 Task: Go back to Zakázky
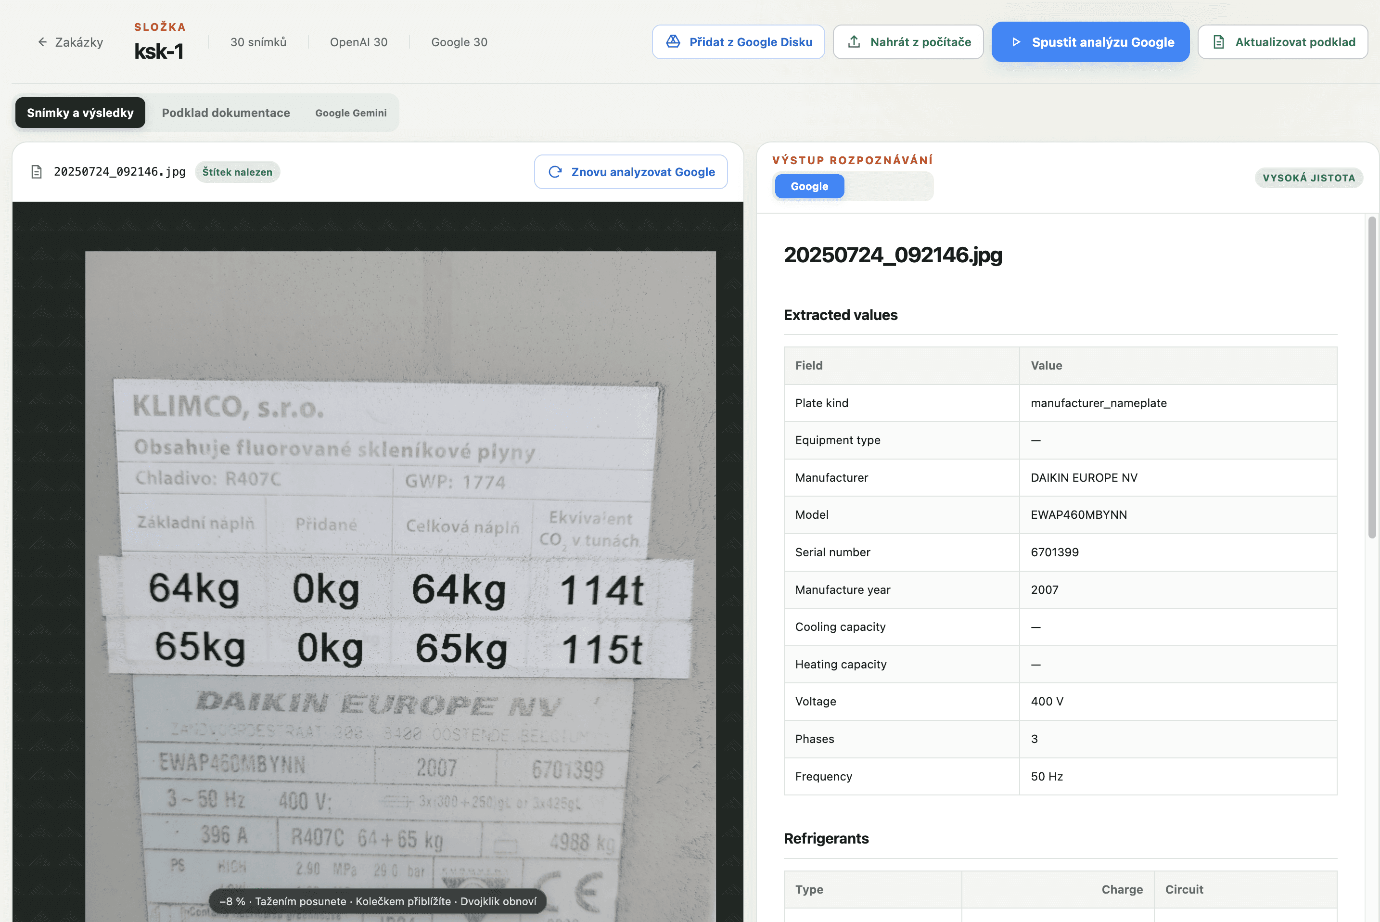(x=70, y=42)
